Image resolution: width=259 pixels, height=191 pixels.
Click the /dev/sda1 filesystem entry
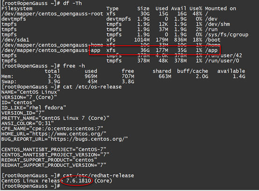click(15, 40)
